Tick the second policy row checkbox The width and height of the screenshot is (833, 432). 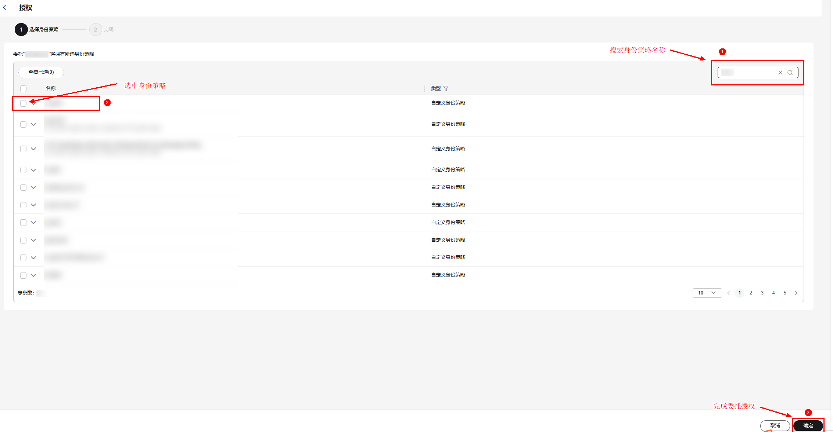tap(24, 124)
